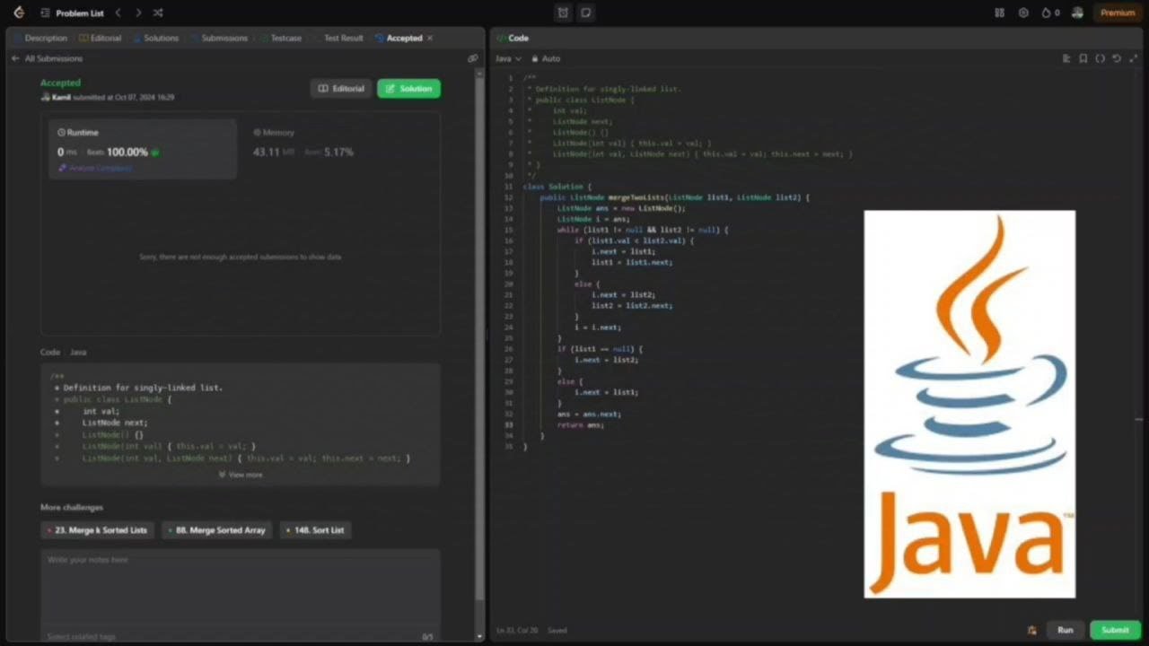The height and width of the screenshot is (646, 1149).
Task: Switch to the Testcase tab
Action: 281,39
